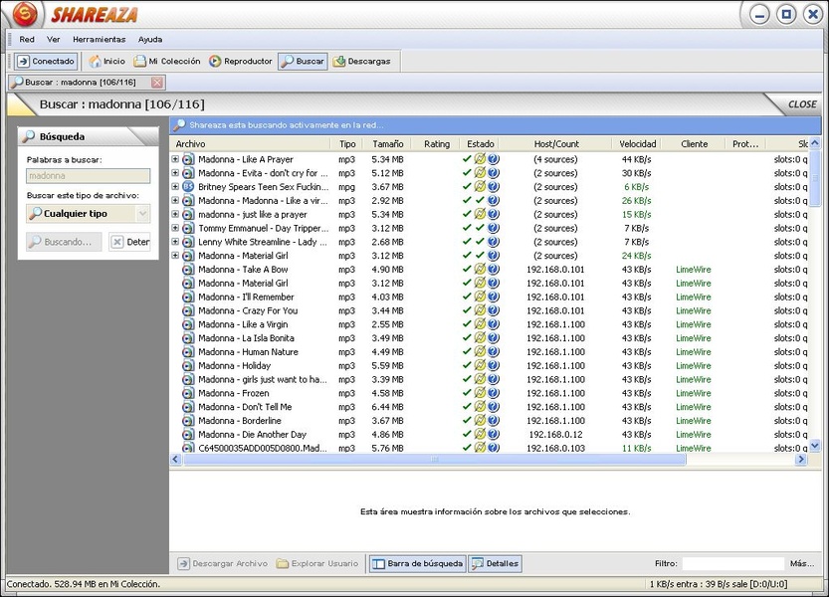Toggle the Barra de búsqueda panel
Image resolution: width=829 pixels, height=597 pixels.
coord(417,564)
